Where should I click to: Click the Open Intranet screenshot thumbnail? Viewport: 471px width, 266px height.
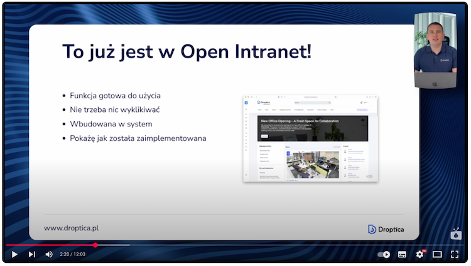[311, 138]
